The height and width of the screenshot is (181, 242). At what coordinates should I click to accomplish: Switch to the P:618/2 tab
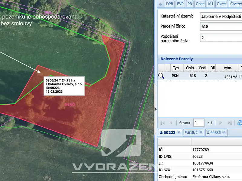(x=191, y=132)
